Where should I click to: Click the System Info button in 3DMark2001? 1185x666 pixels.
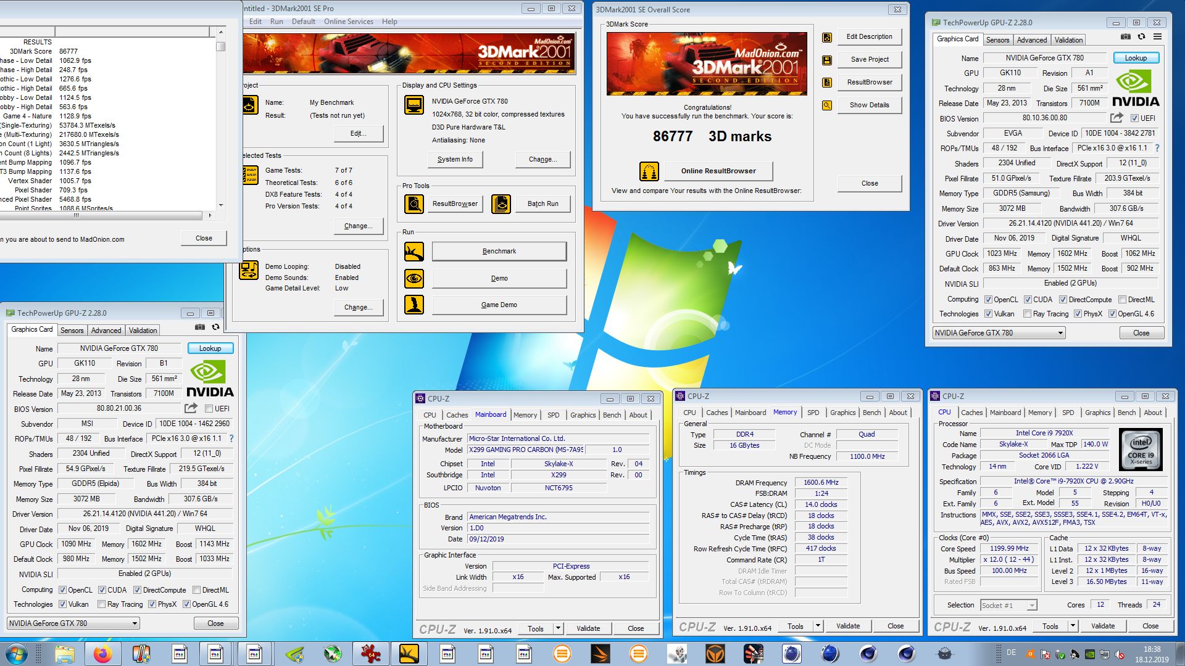click(455, 159)
